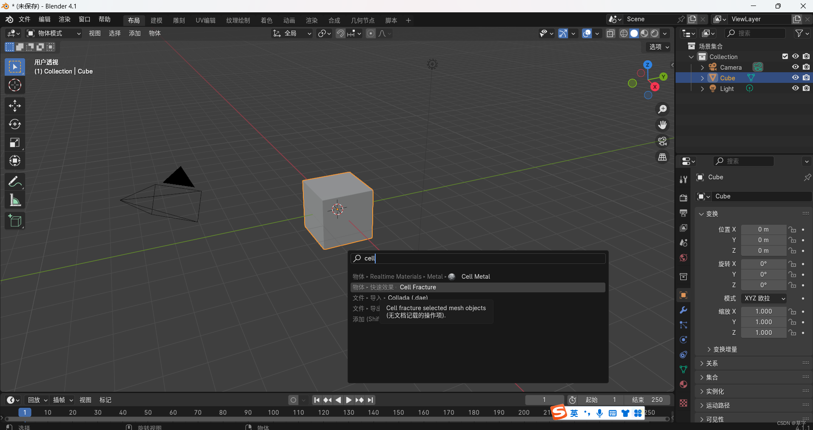Switch to the UV编辑 workspace tab
Image resolution: width=813 pixels, height=430 pixels.
pyautogui.click(x=205, y=20)
